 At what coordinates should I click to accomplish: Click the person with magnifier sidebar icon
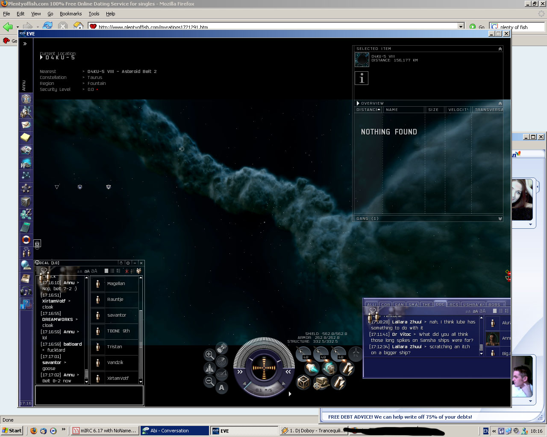(x=26, y=112)
